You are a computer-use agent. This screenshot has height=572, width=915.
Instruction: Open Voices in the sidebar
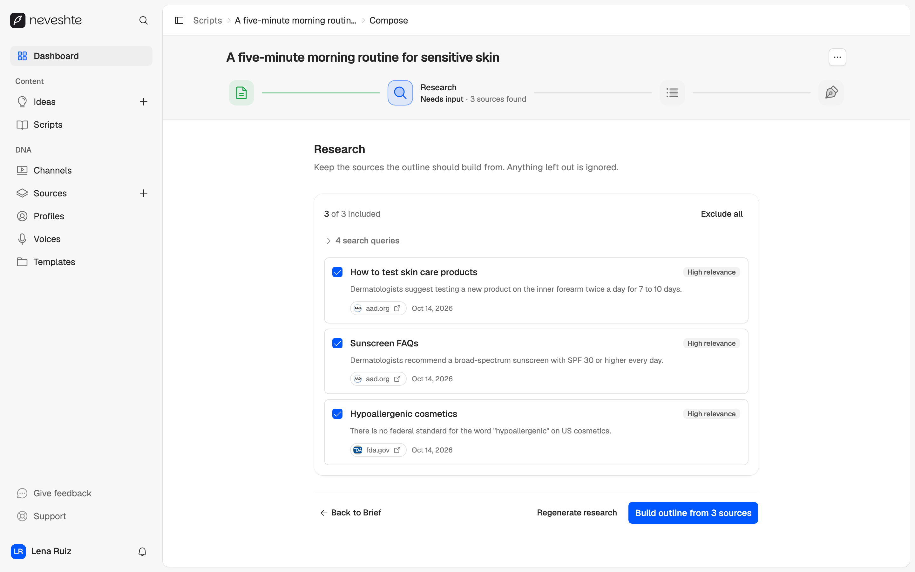tap(81, 239)
